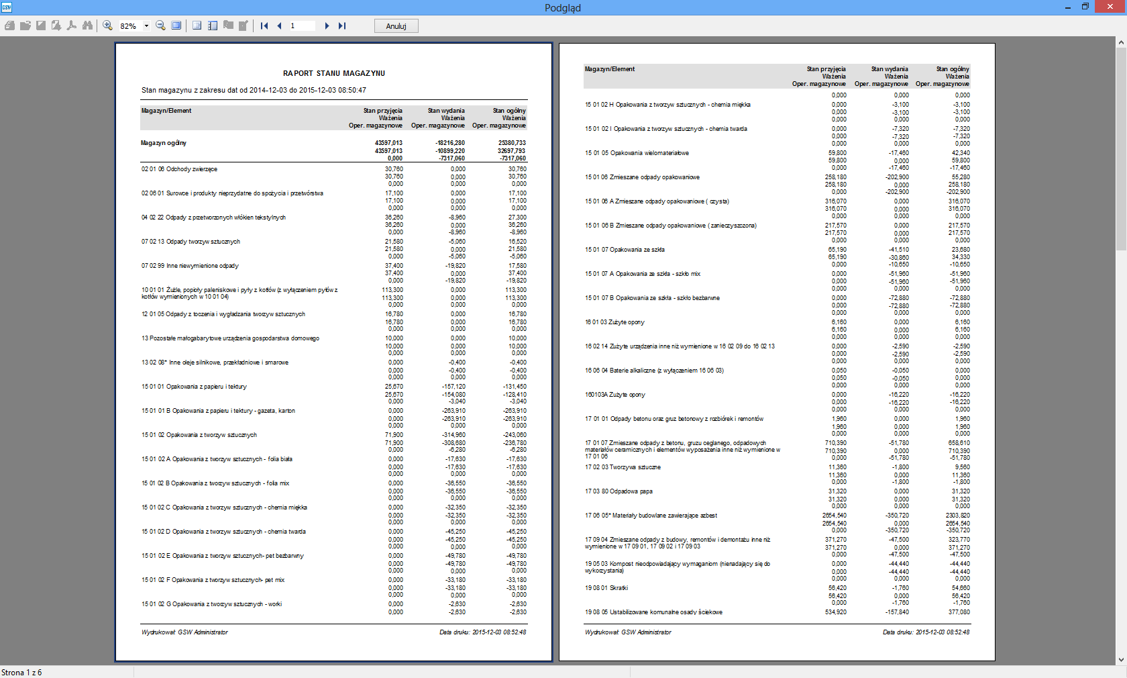1127x678 pixels.
Task: Toggle the page thumbnails panel
Action: [x=213, y=26]
